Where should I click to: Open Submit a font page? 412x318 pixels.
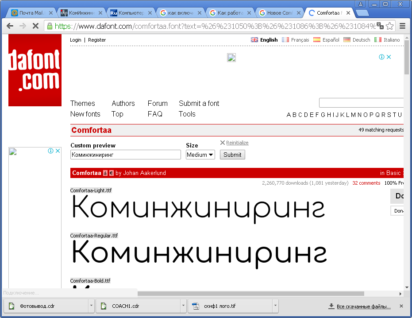tap(199, 103)
